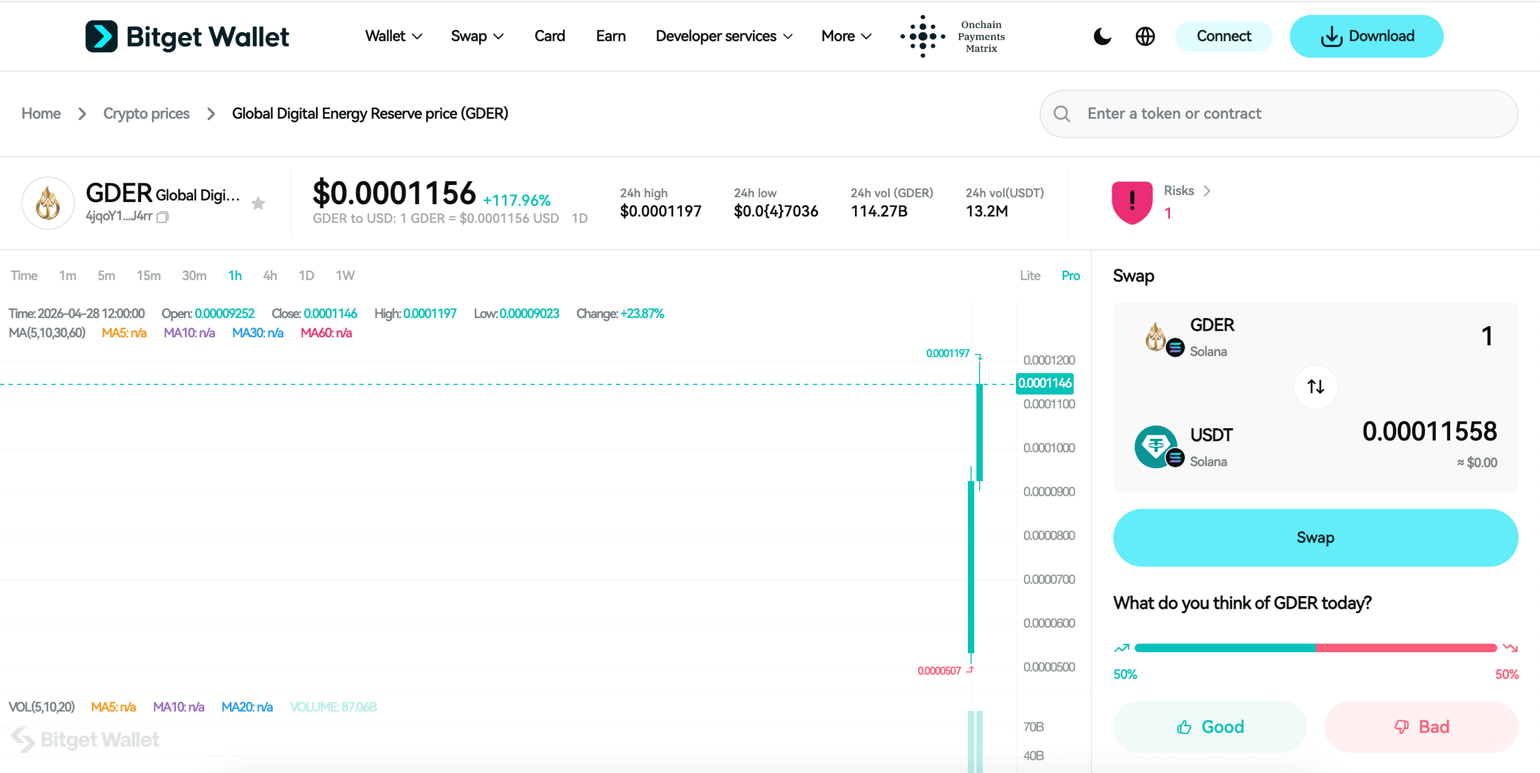
Task: Switch chart to Lite mode
Action: [x=1029, y=276]
